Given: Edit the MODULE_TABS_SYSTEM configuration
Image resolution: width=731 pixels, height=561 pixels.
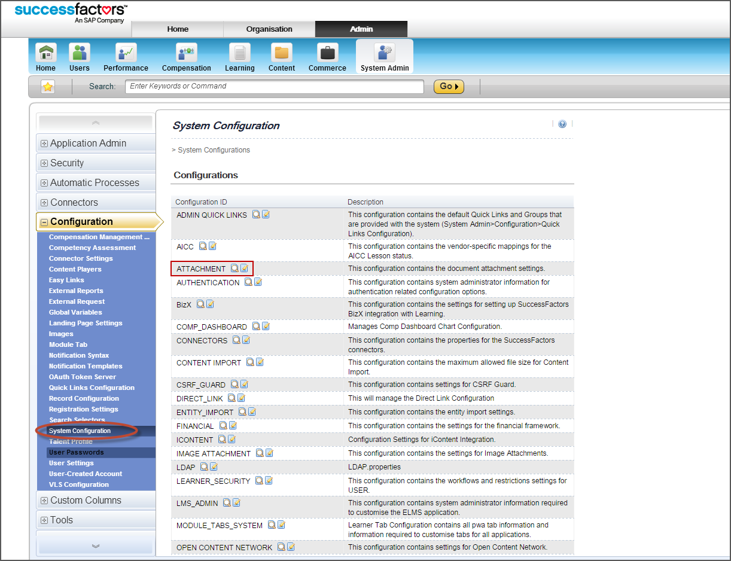Looking at the screenshot, I should click(x=281, y=525).
